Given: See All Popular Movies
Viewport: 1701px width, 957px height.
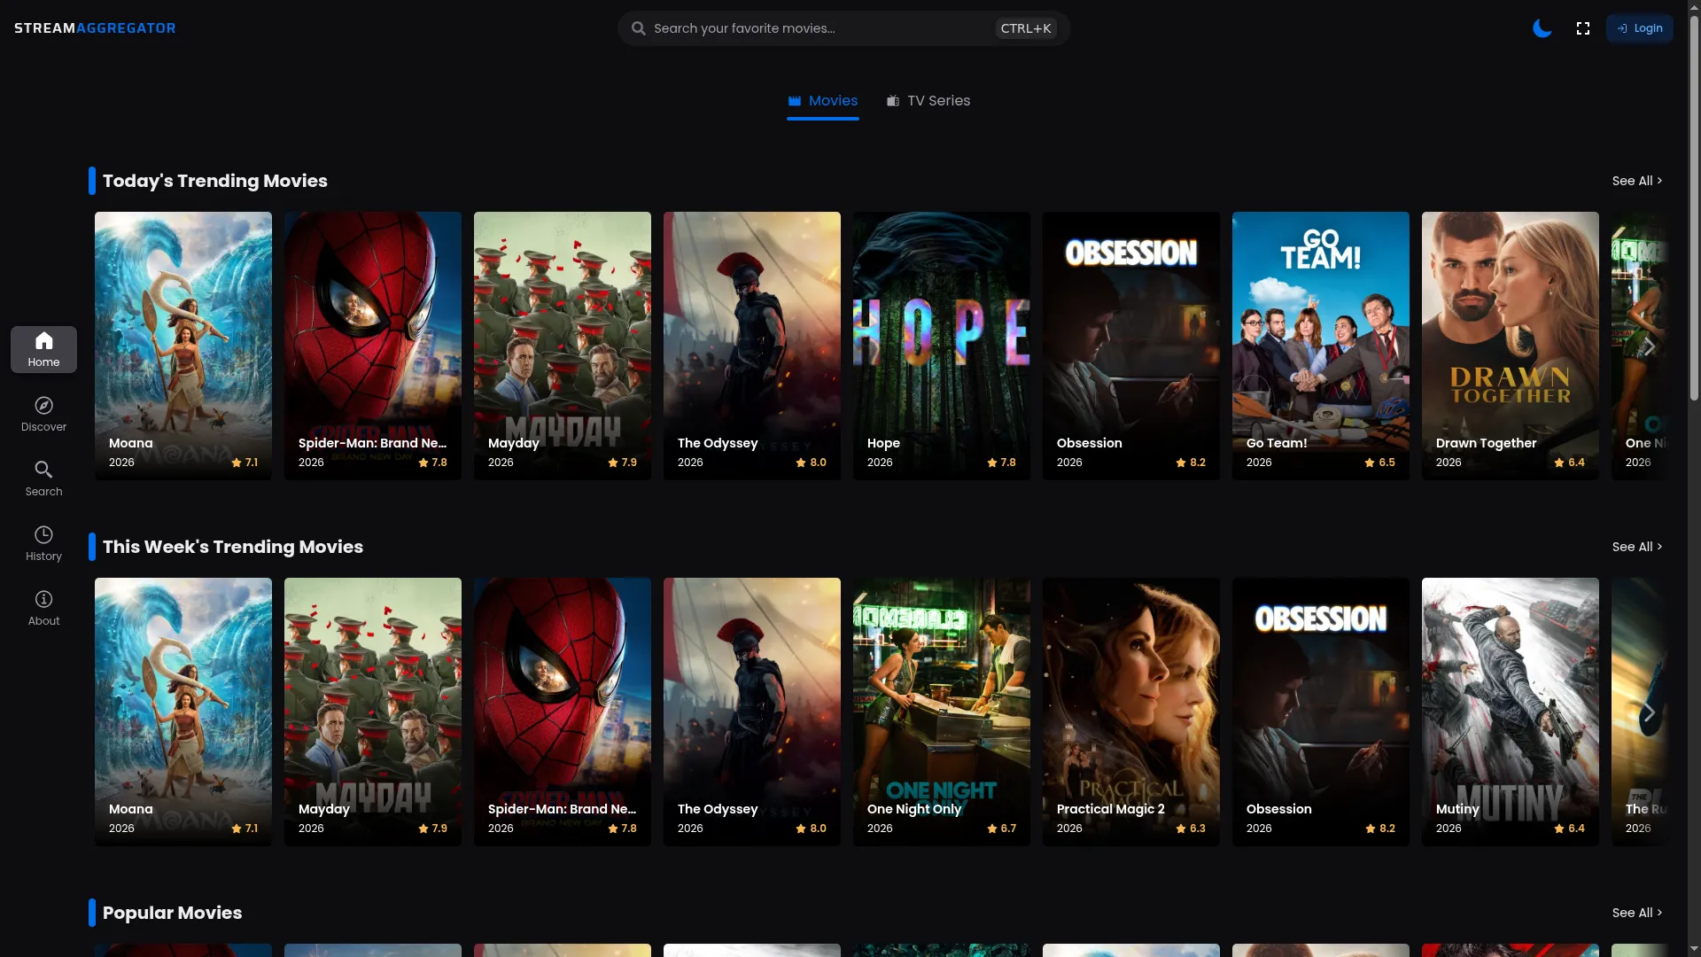Looking at the screenshot, I should click(1636, 913).
